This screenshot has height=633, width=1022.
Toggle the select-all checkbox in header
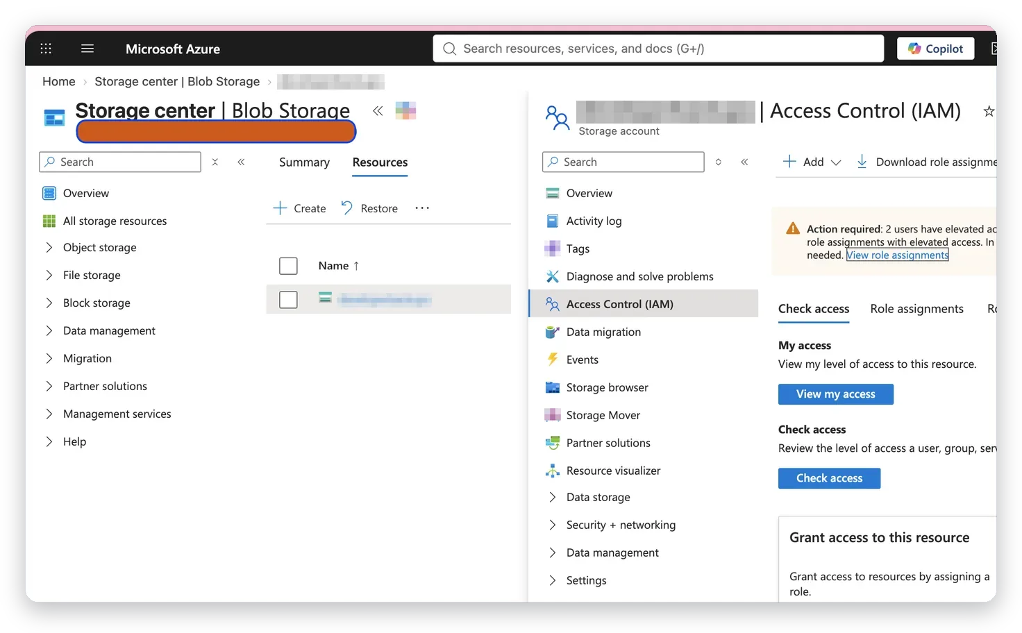pyautogui.click(x=288, y=266)
